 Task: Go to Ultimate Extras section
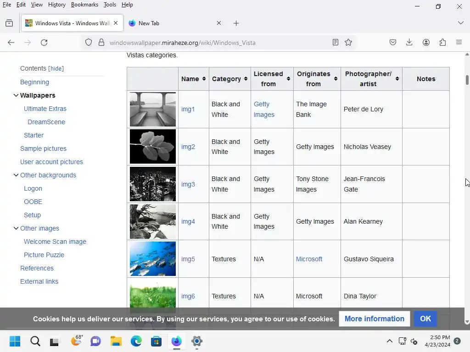(45, 109)
